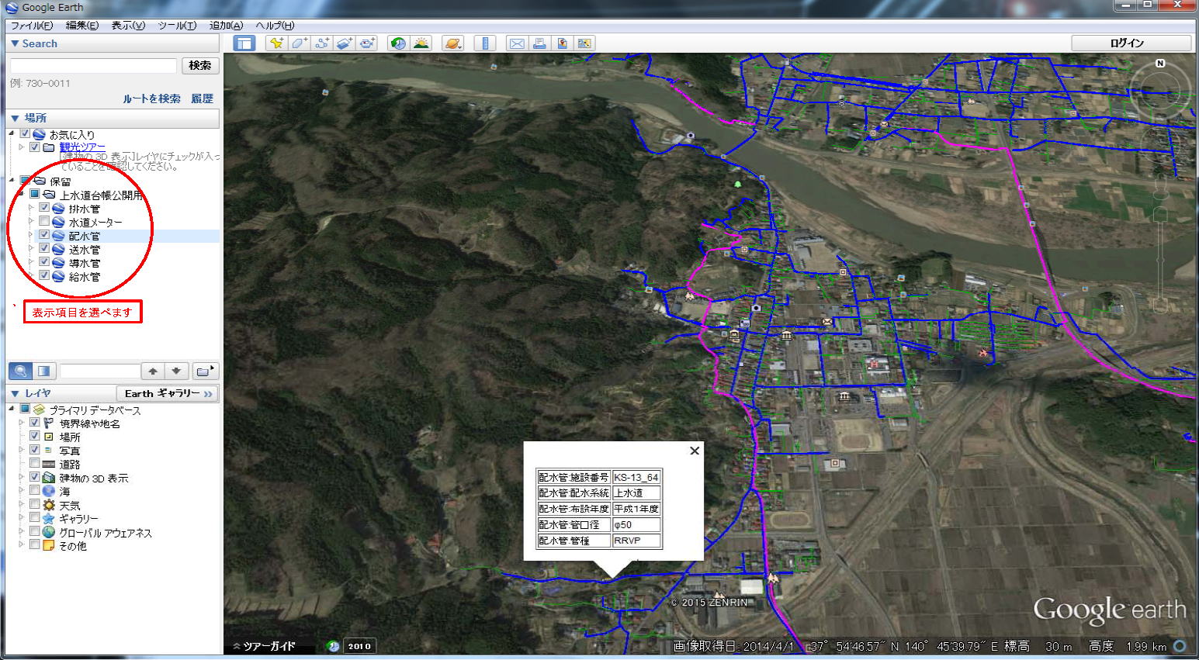This screenshot has width=1199, height=660.
Task: Click the ログイン button
Action: click(x=1131, y=43)
